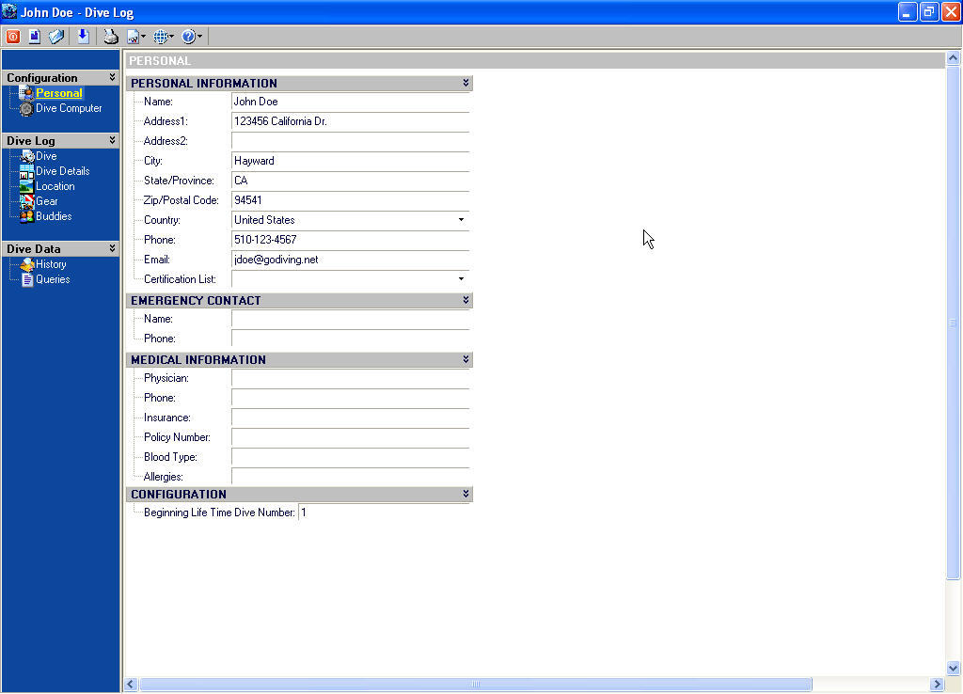
Task: Collapse the MEDICAL INFORMATION section
Action: point(466,359)
